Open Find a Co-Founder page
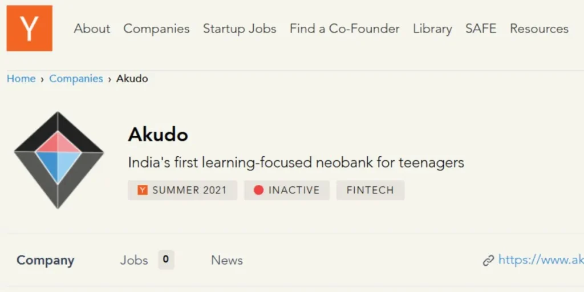 click(x=344, y=29)
